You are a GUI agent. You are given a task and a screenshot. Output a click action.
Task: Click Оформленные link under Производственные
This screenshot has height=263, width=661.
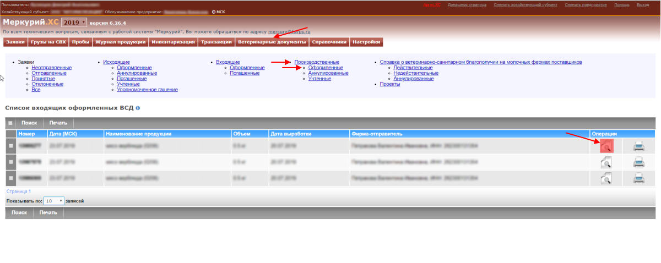(x=326, y=68)
